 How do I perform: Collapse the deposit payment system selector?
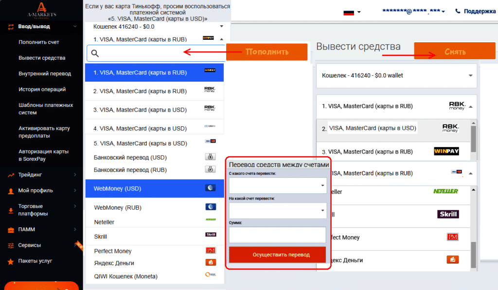tap(221, 39)
